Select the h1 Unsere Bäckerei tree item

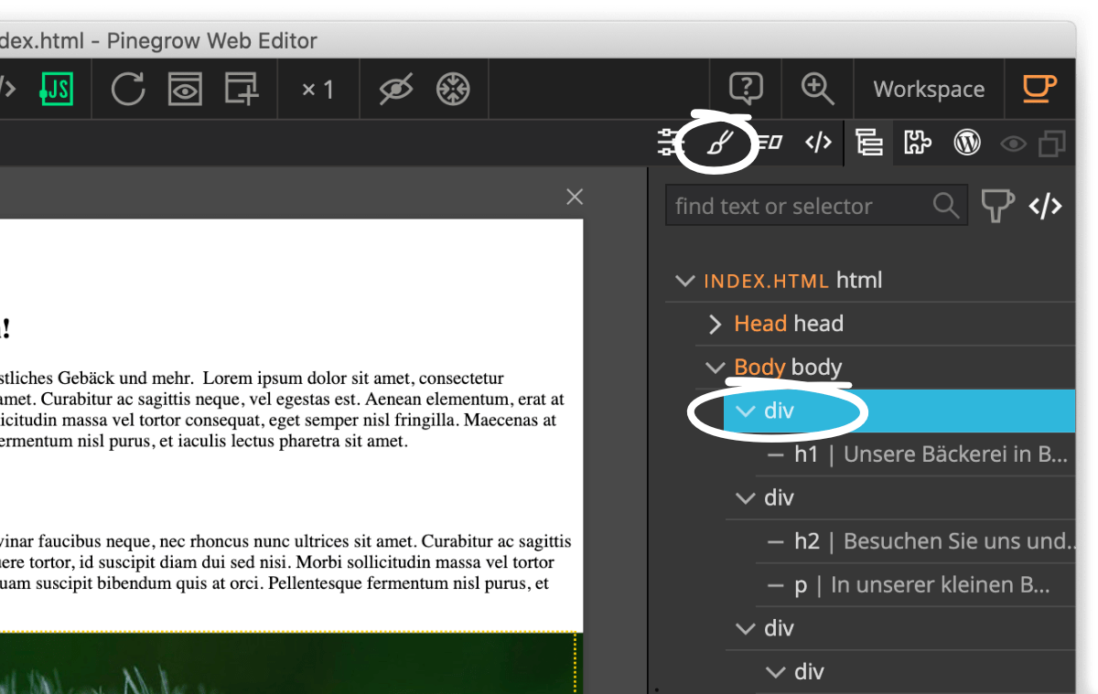(916, 454)
